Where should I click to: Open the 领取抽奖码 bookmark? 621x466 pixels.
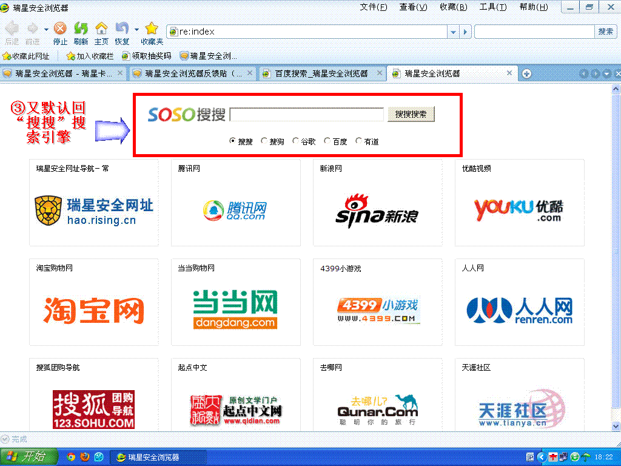(147, 56)
